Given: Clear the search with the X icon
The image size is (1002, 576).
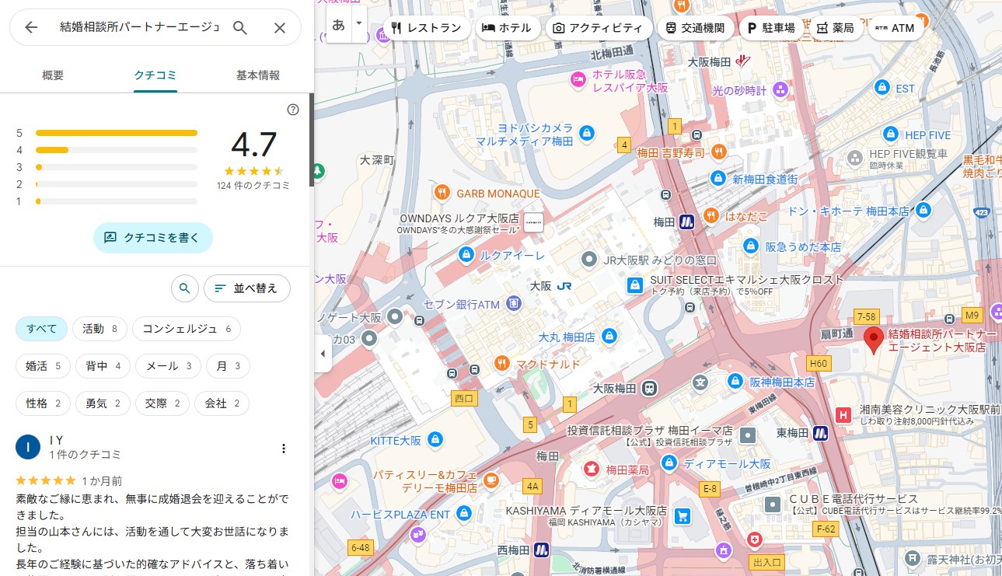Looking at the screenshot, I should coord(280,28).
